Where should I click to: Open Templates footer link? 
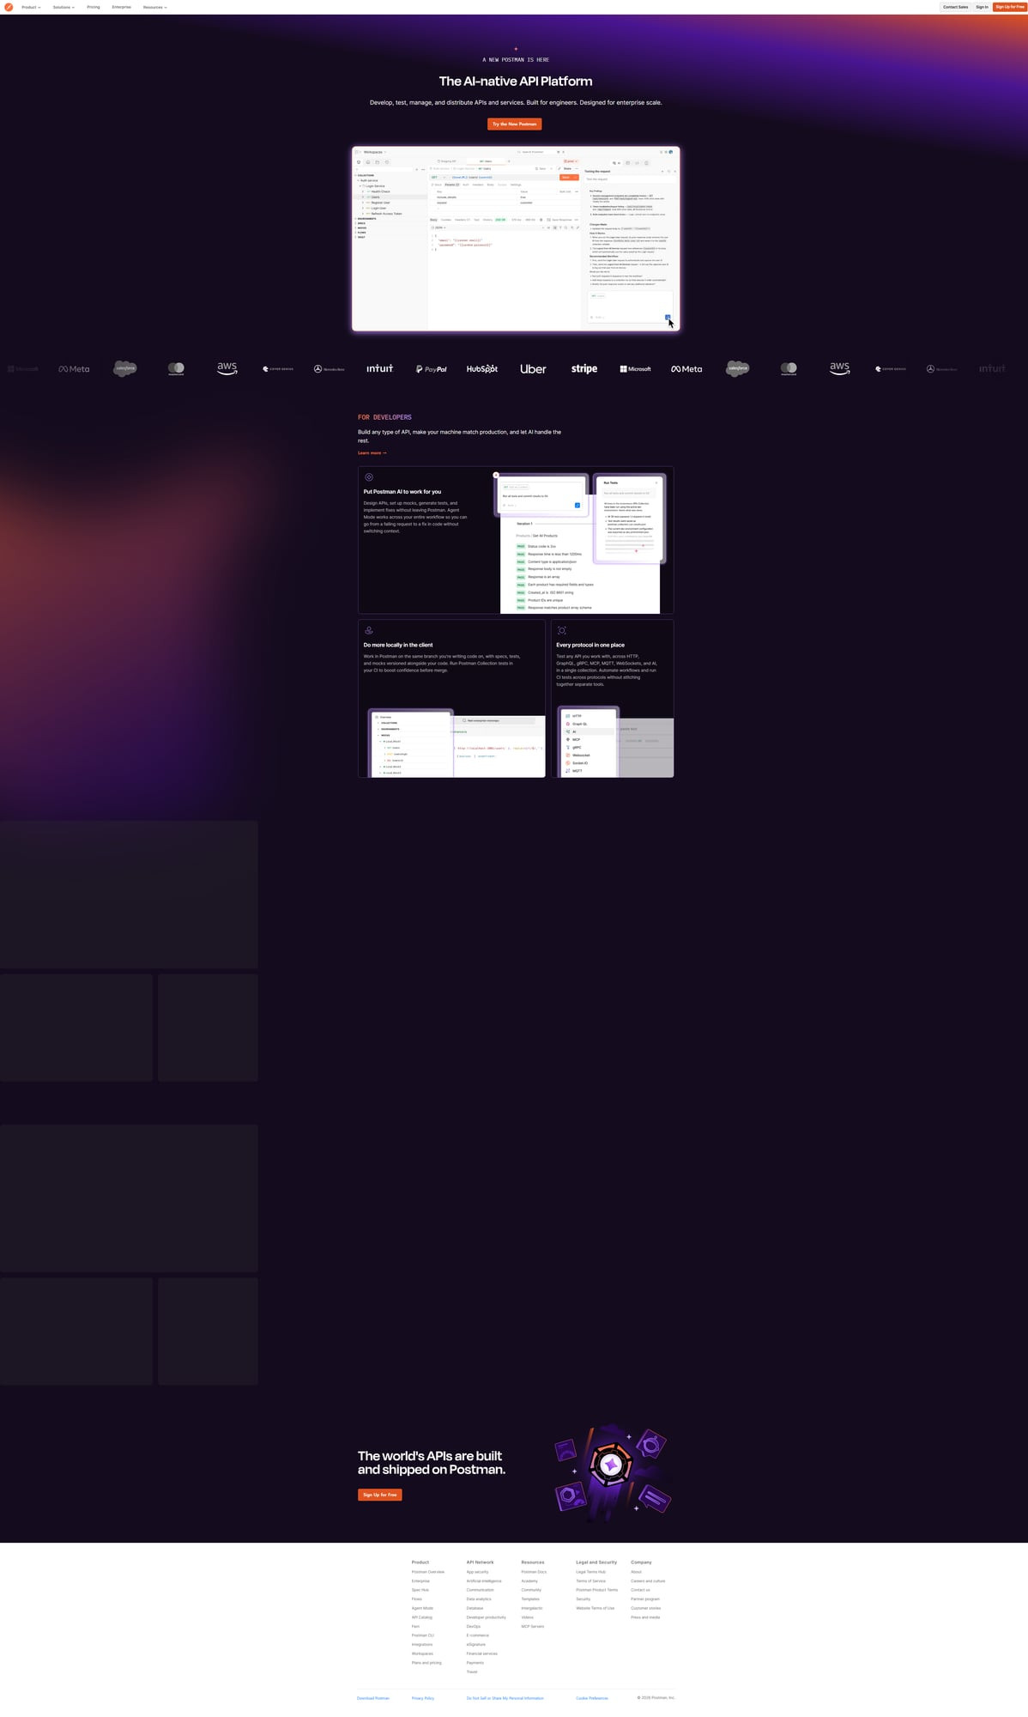pyautogui.click(x=530, y=1599)
